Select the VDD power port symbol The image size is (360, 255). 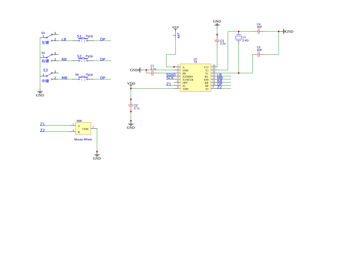click(131, 84)
